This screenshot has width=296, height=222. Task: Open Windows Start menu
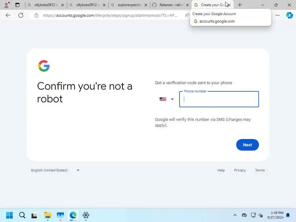coord(9,215)
